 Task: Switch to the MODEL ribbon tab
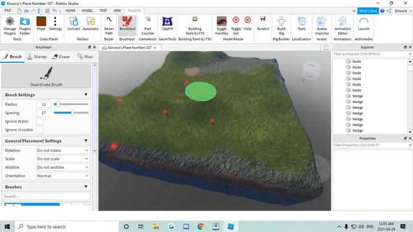pyautogui.click(x=87, y=10)
